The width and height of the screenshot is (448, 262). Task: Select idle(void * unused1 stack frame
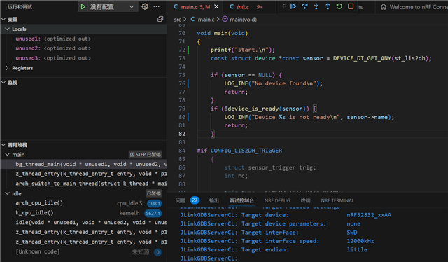84,223
